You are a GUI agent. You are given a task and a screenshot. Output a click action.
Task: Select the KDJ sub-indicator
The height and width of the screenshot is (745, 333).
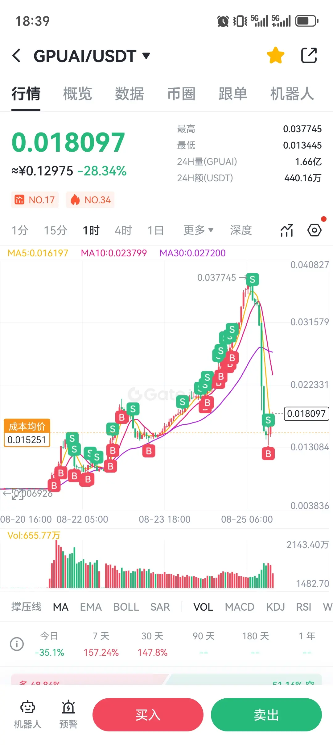click(x=276, y=607)
